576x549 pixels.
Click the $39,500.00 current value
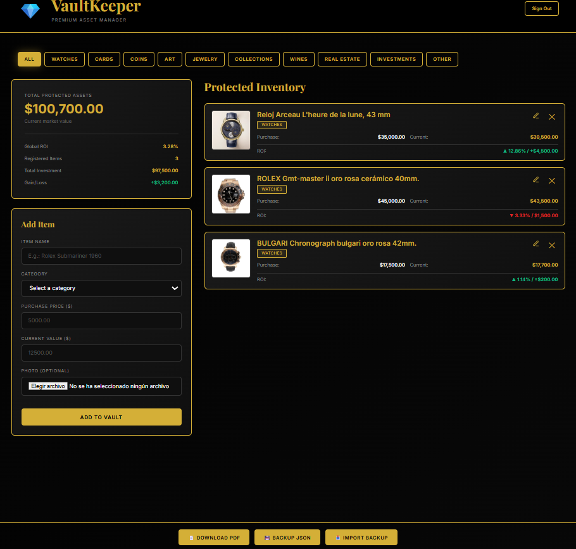[x=544, y=137]
